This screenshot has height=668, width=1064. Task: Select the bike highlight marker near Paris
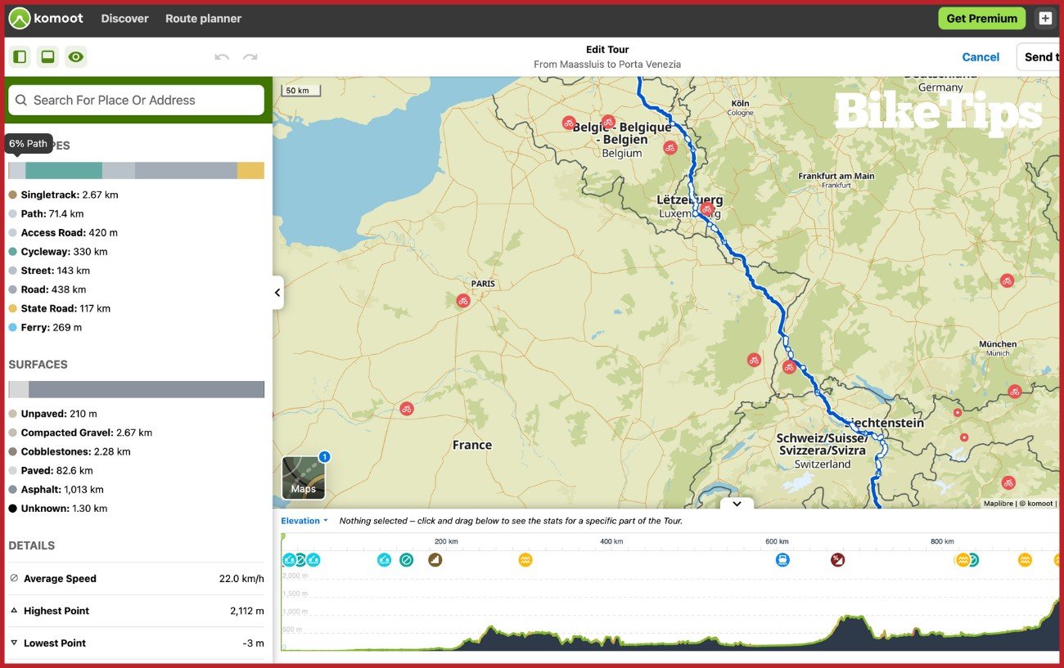pyautogui.click(x=463, y=301)
